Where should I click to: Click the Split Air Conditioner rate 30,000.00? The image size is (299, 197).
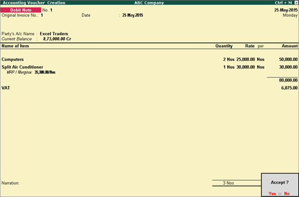(x=246, y=67)
